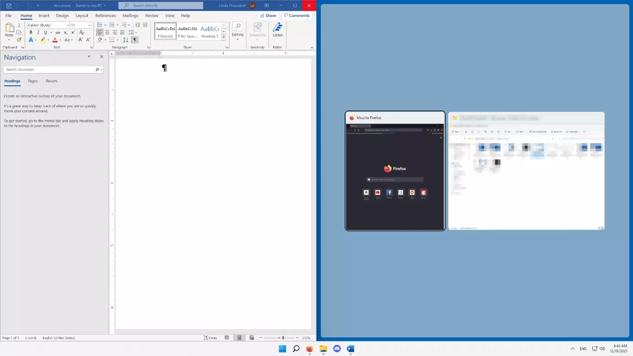Screen dimensions: 633x356
Task: Toggle Bold formatting
Action: 31,32
